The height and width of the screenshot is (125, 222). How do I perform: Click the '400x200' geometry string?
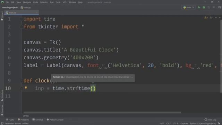click(83, 58)
